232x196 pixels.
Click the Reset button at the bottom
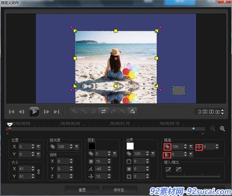click(x=82, y=190)
